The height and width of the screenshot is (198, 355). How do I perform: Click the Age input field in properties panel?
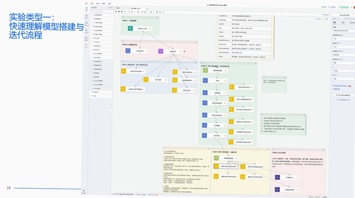click(344, 79)
